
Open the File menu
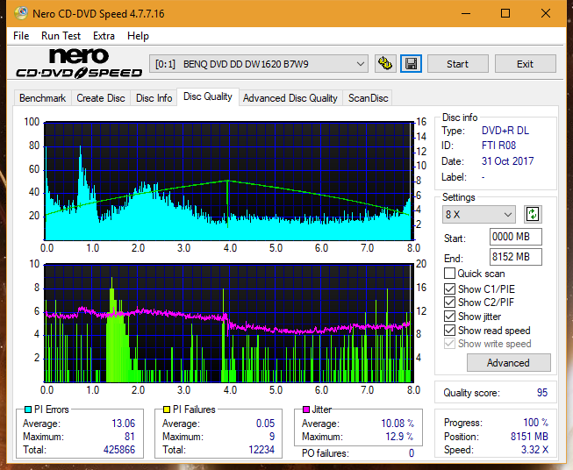coord(21,36)
